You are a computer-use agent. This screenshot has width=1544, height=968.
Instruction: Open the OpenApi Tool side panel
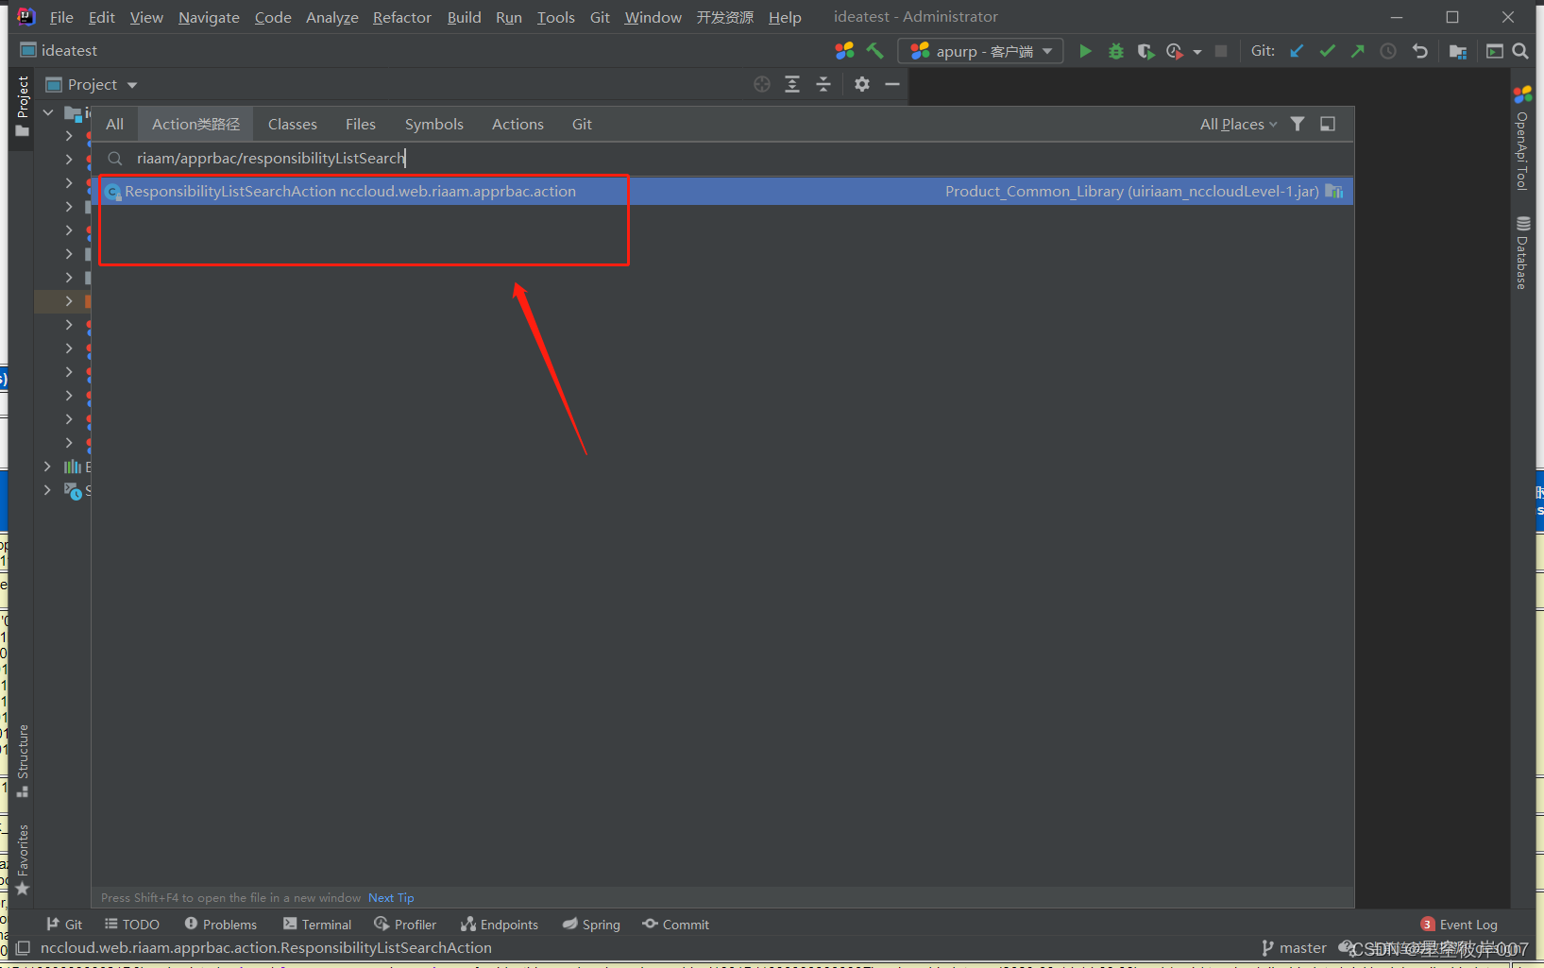(x=1522, y=139)
